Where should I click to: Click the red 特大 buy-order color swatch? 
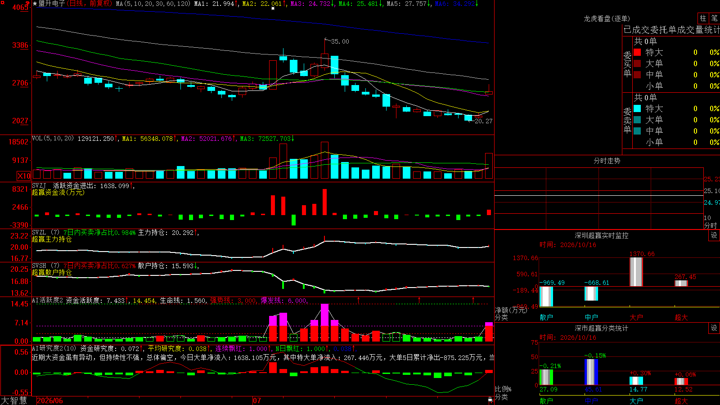[x=637, y=52]
